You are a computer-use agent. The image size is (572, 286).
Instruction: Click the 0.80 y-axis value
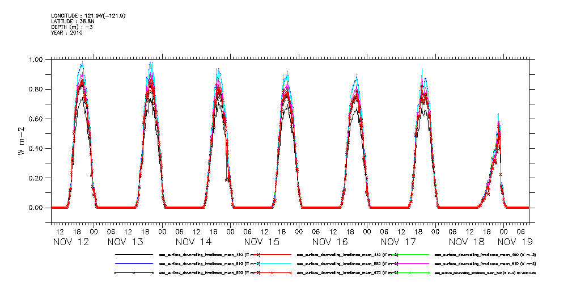pyautogui.click(x=37, y=89)
